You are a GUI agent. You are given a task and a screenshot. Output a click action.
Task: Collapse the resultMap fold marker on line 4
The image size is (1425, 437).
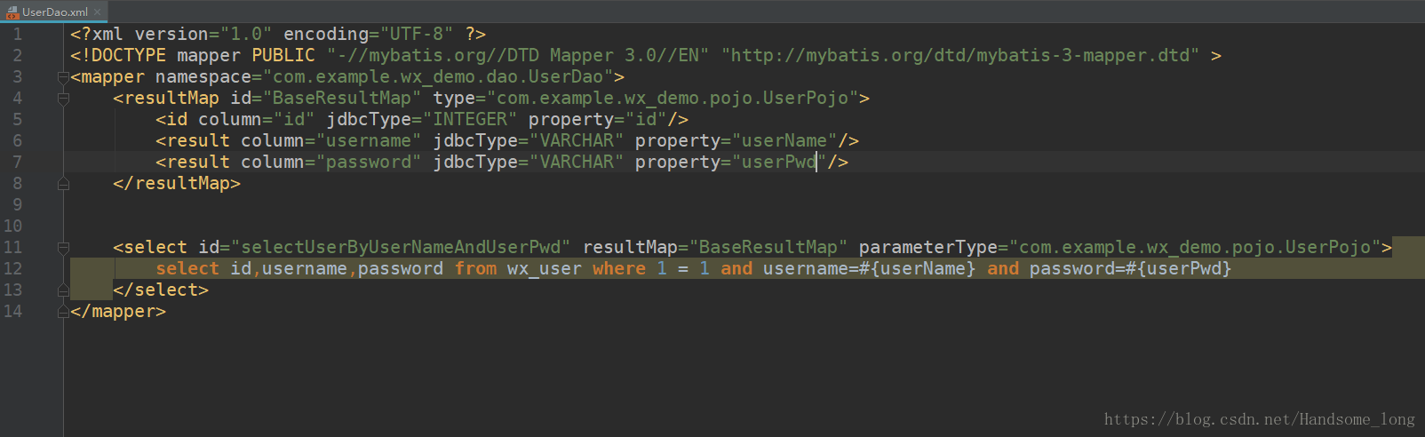click(x=63, y=99)
